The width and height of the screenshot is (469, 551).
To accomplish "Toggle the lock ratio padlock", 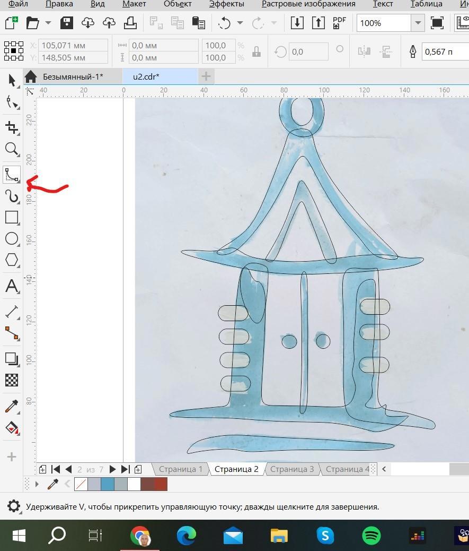I will click(x=256, y=51).
